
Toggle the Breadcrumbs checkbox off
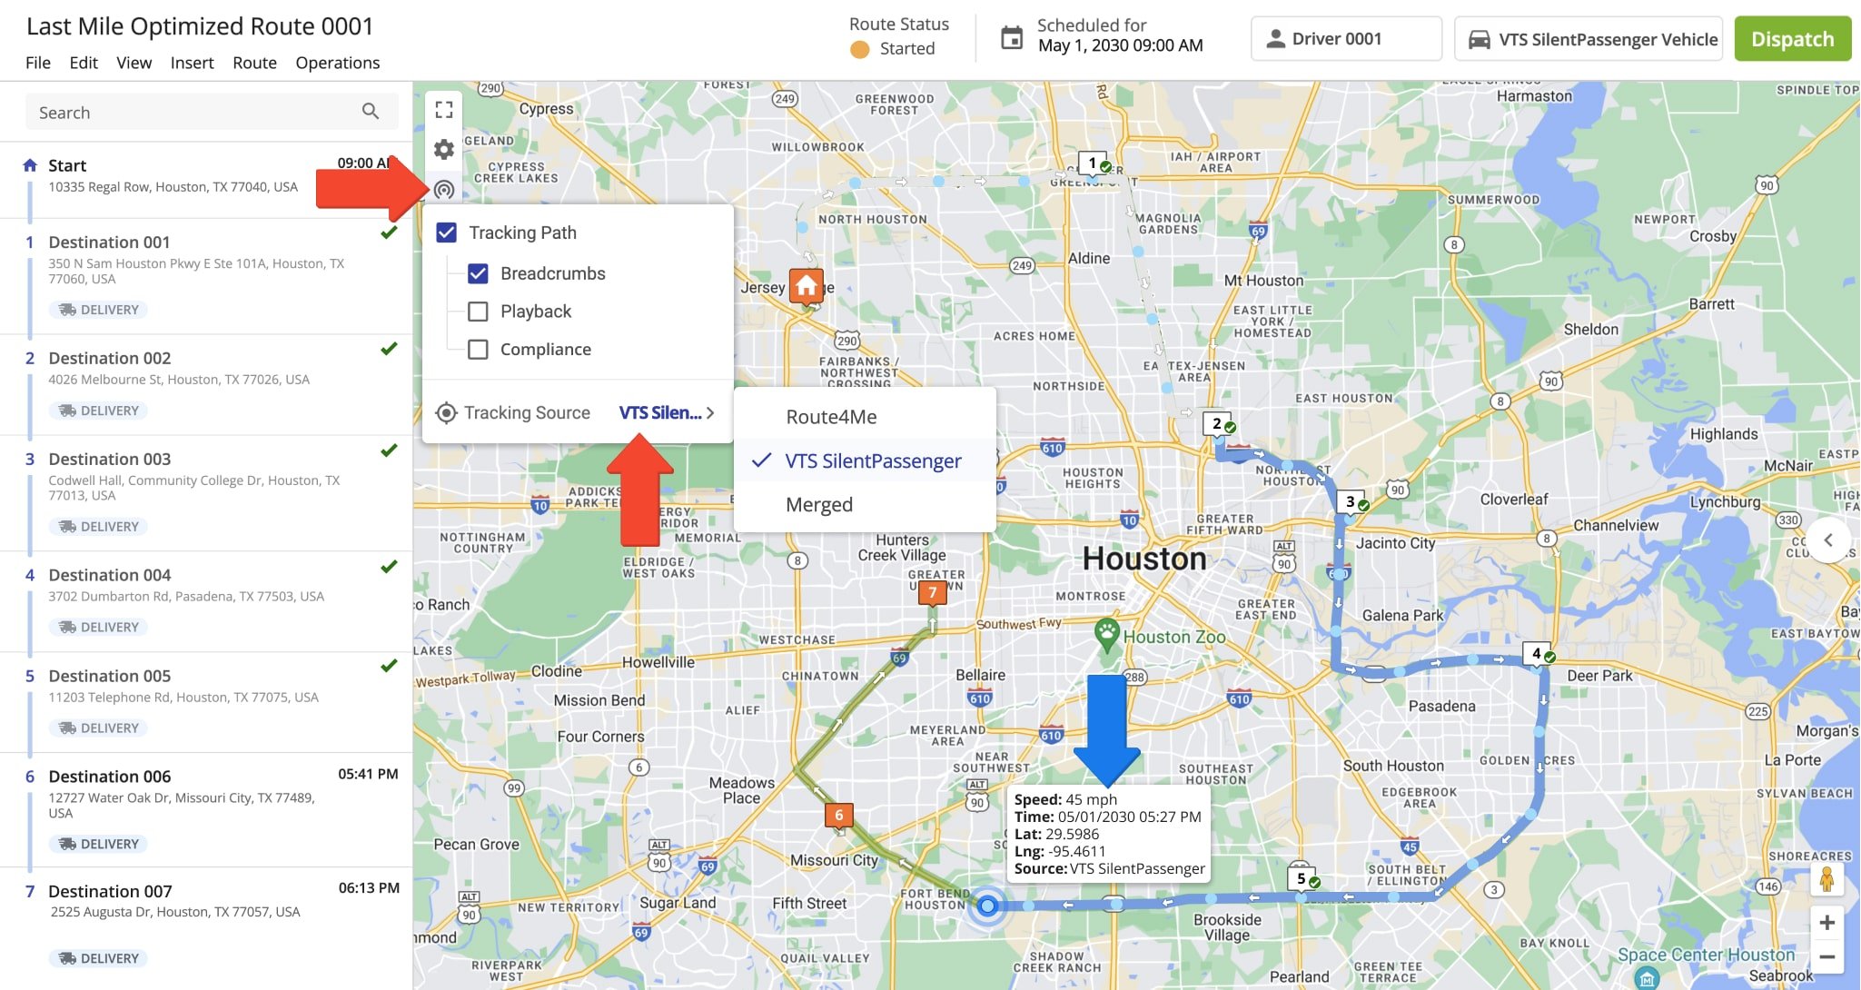pos(478,272)
